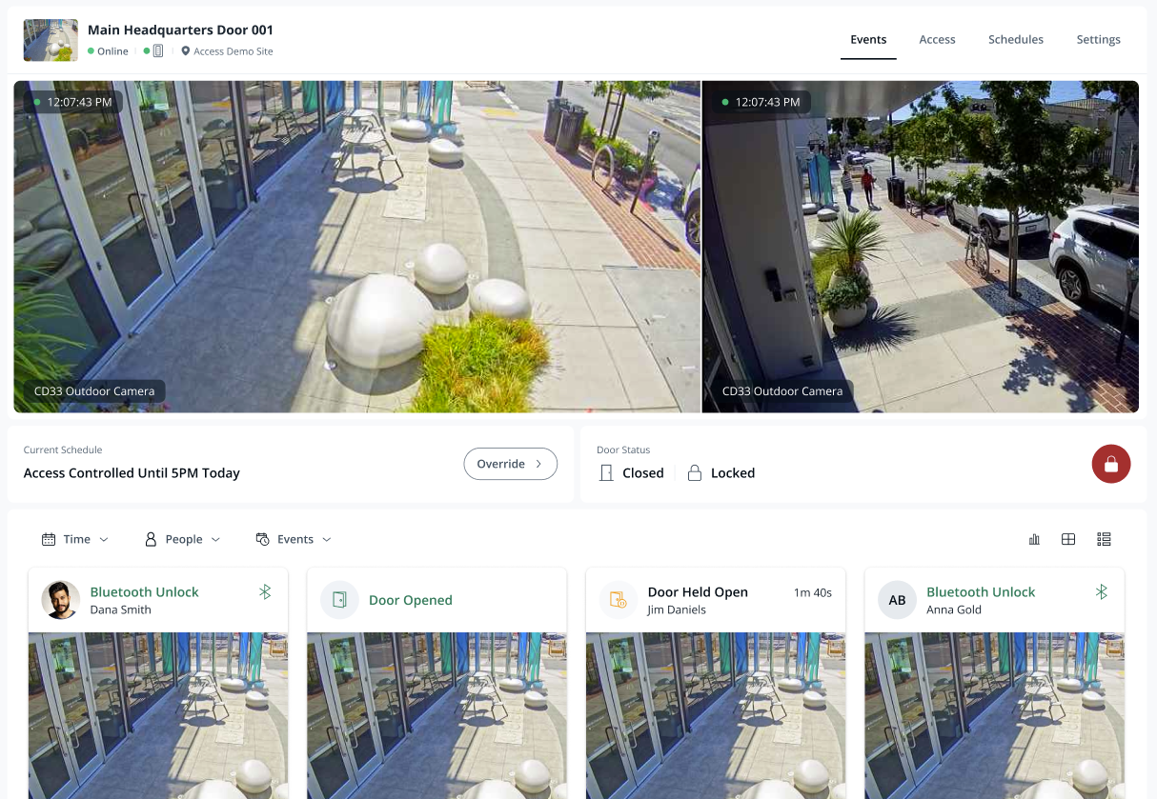The height and width of the screenshot is (799, 1157).
Task: Click the door reader device icon in header
Action: (158, 51)
